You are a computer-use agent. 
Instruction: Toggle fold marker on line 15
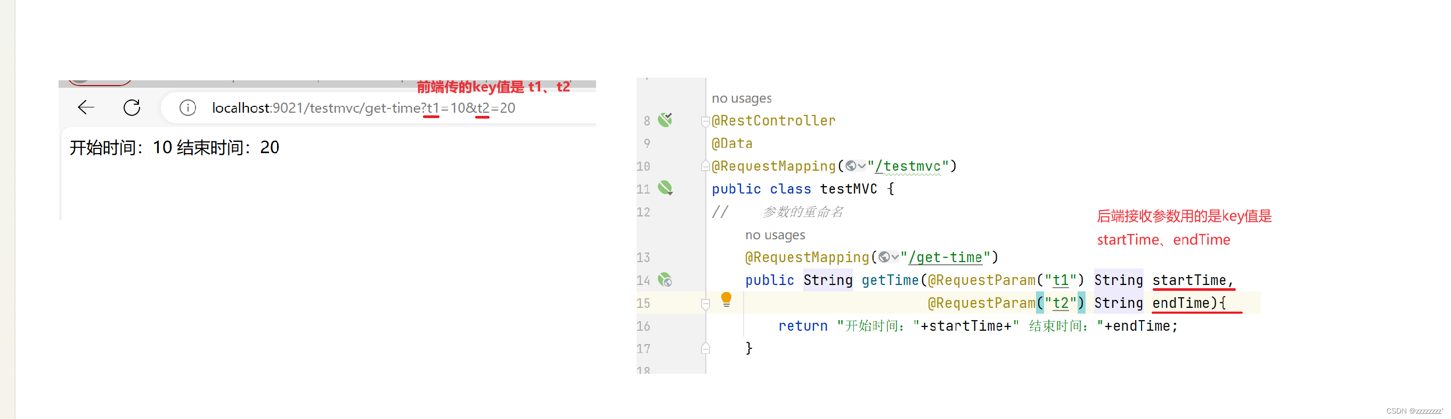point(705,304)
